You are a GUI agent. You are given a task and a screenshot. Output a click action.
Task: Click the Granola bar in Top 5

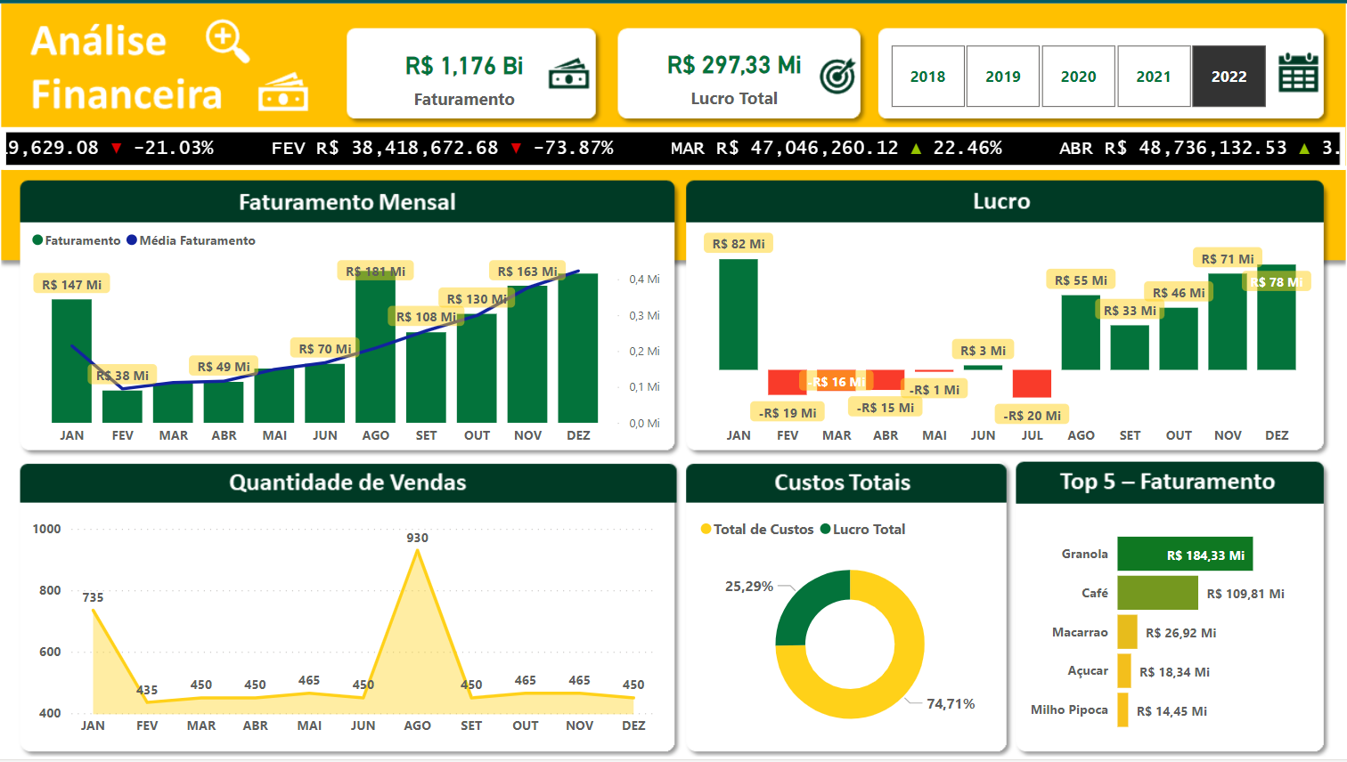1185,554
